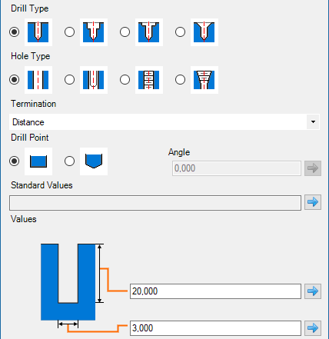Select the simple drilled hole icon under Drill Type

38,32
